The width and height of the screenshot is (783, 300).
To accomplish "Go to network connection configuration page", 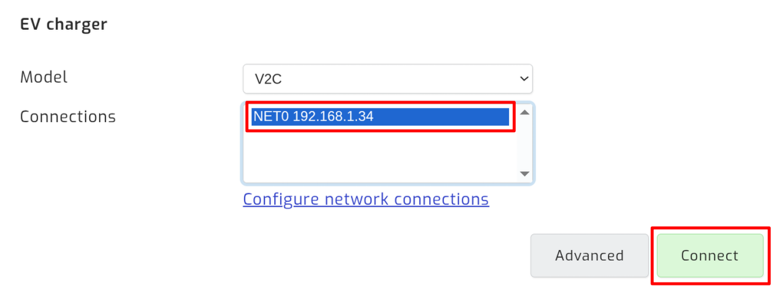I will tap(366, 199).
